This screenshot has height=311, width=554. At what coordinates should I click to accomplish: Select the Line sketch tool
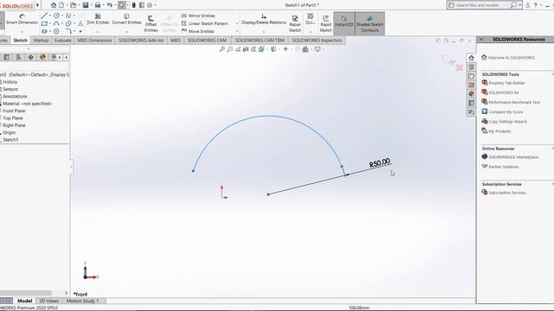pyautogui.click(x=44, y=16)
